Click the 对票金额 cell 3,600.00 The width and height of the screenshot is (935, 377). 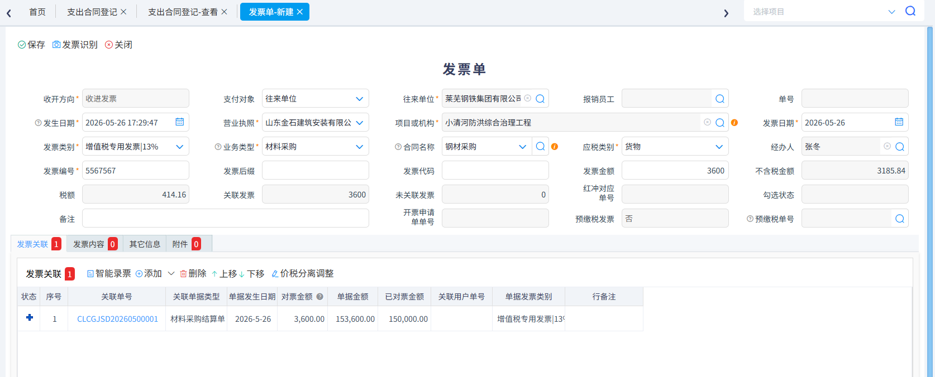[303, 319]
